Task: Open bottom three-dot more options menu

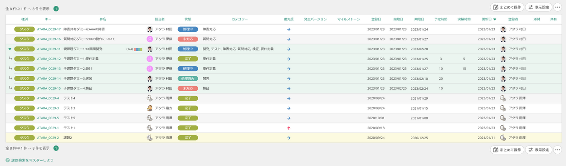Action: (x=558, y=150)
